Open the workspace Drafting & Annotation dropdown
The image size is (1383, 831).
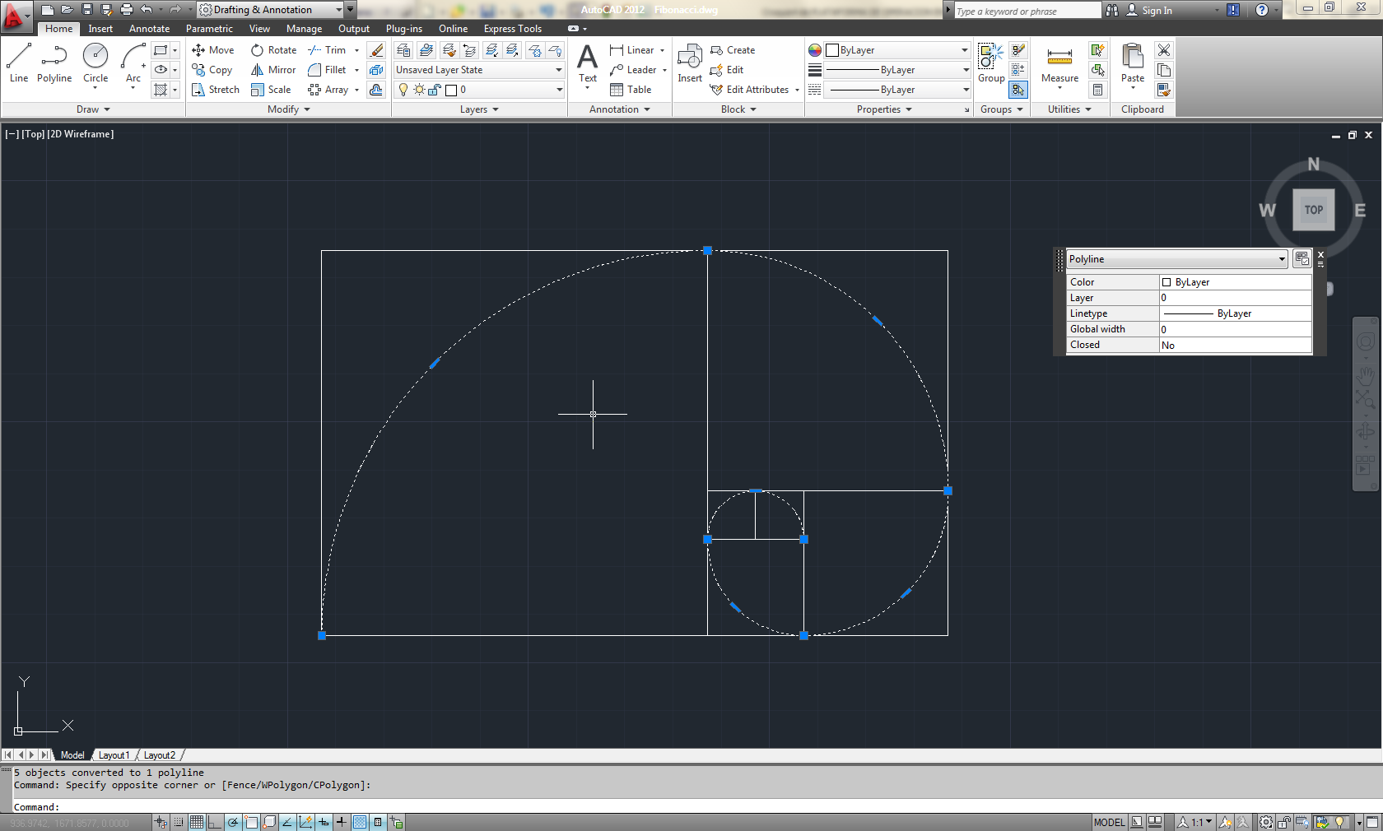click(x=271, y=10)
